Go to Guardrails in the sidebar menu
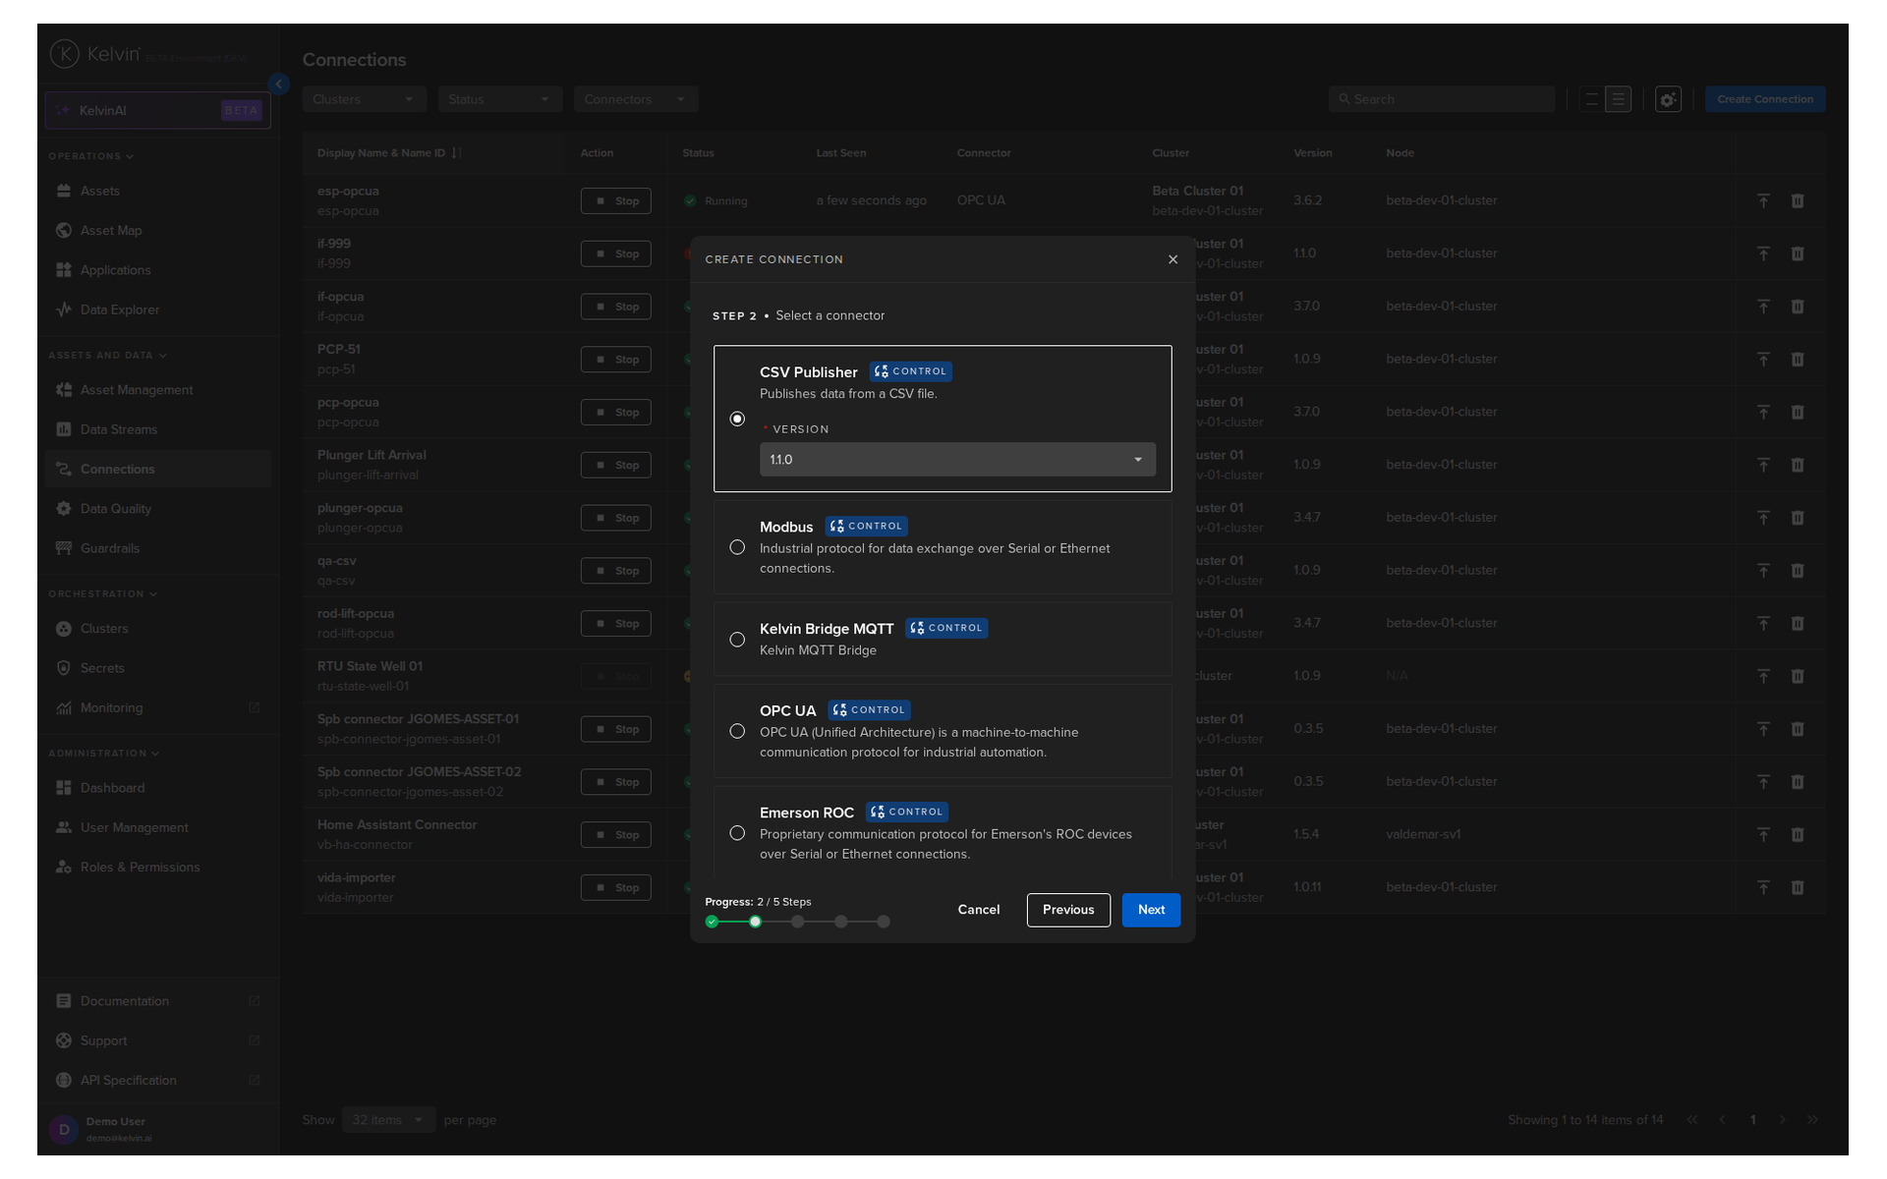The height and width of the screenshot is (1179, 1887). coord(109,548)
